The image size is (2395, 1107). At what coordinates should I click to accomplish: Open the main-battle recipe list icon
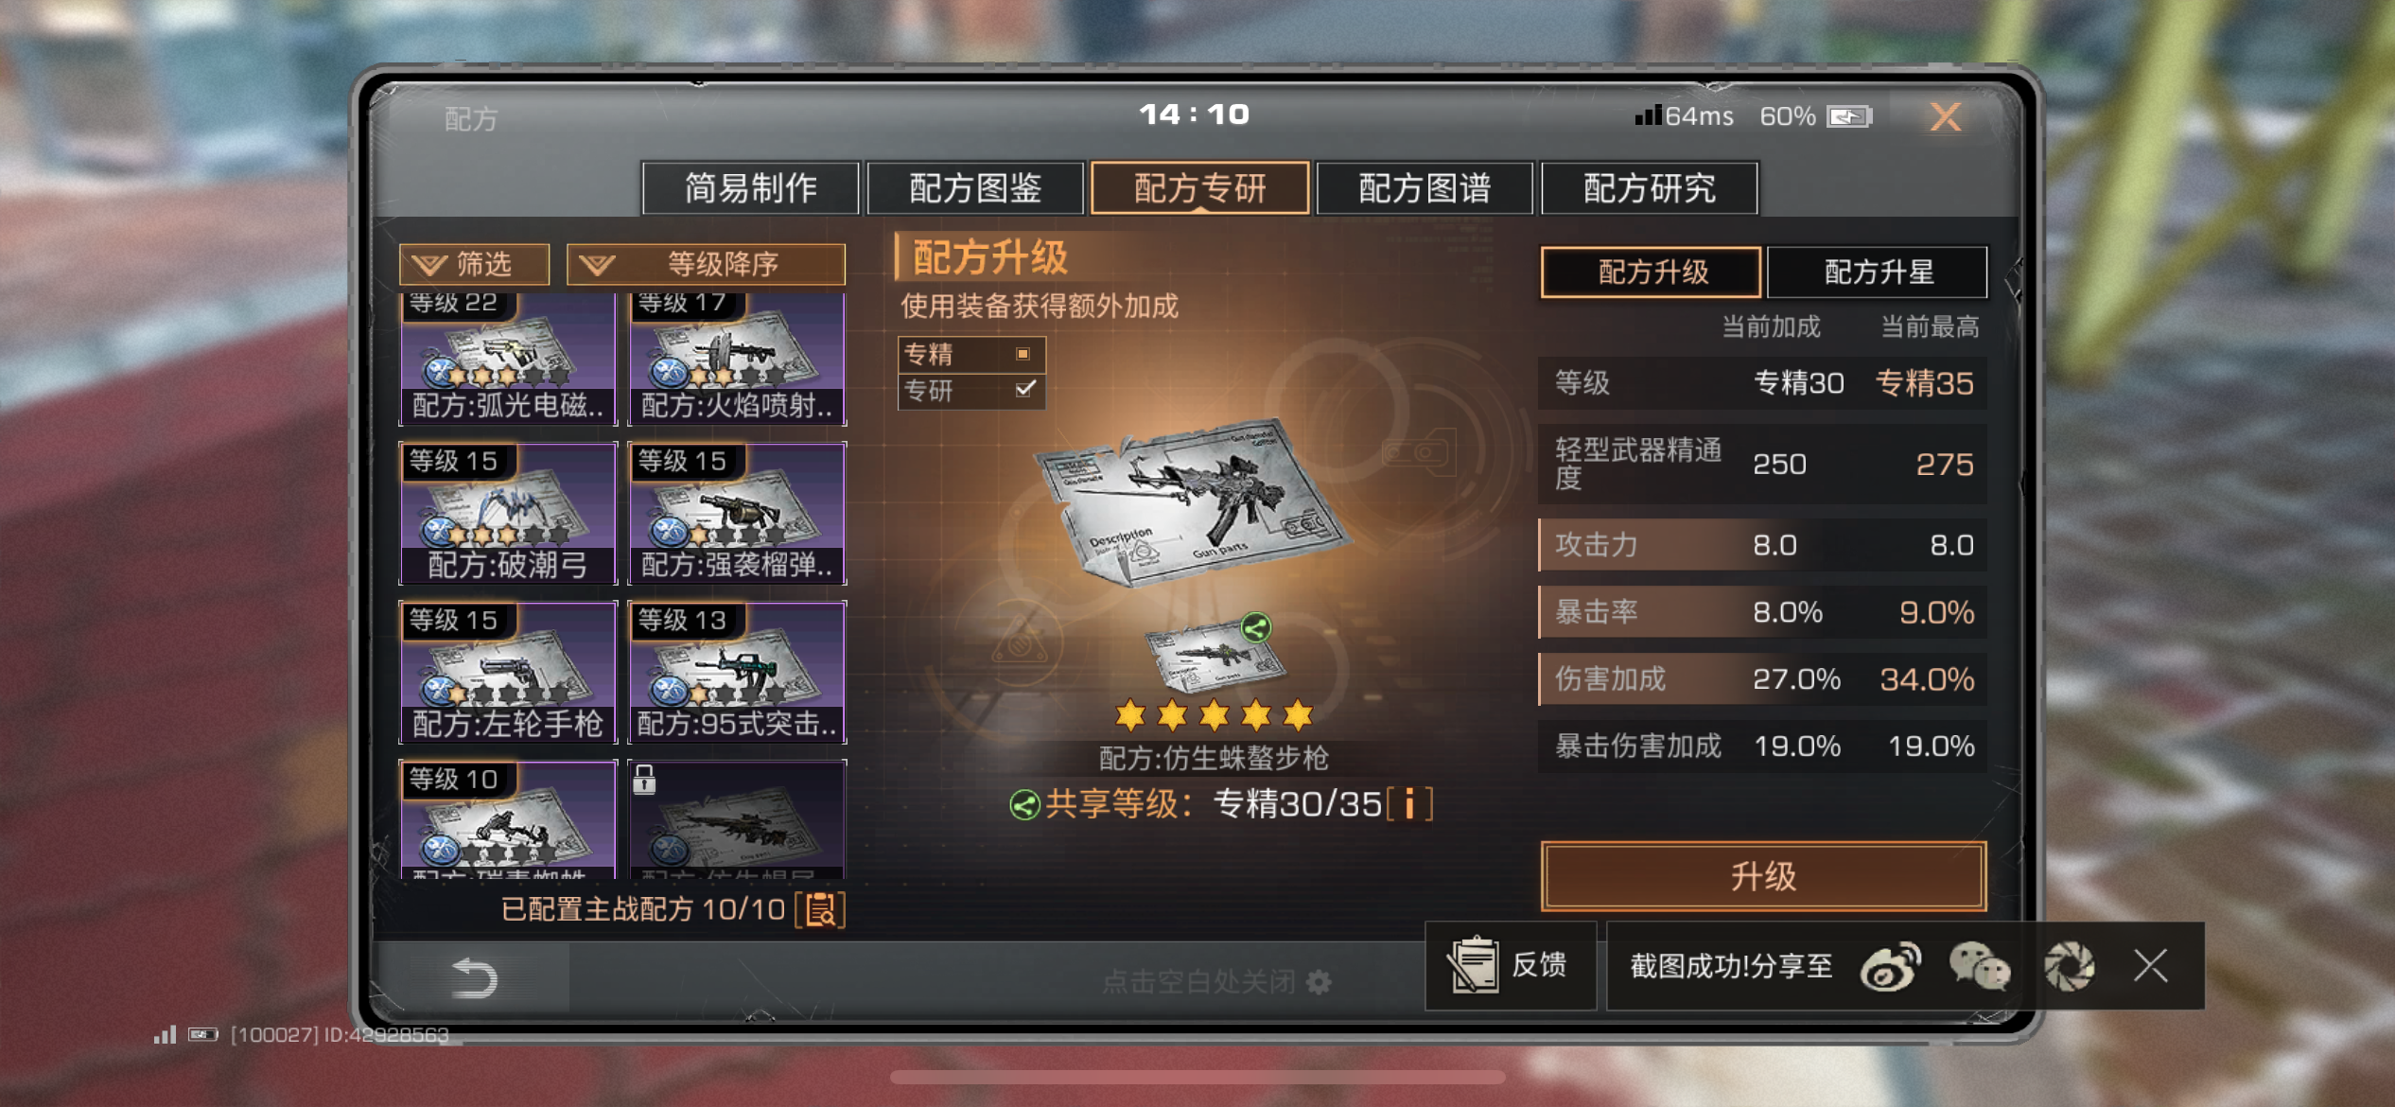pos(820,910)
